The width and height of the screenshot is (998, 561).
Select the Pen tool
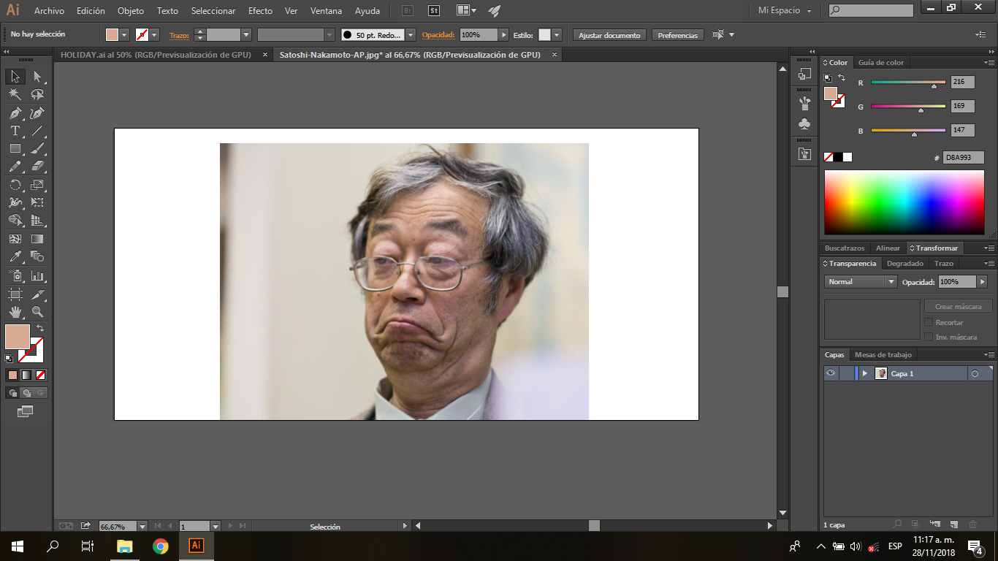(x=15, y=113)
